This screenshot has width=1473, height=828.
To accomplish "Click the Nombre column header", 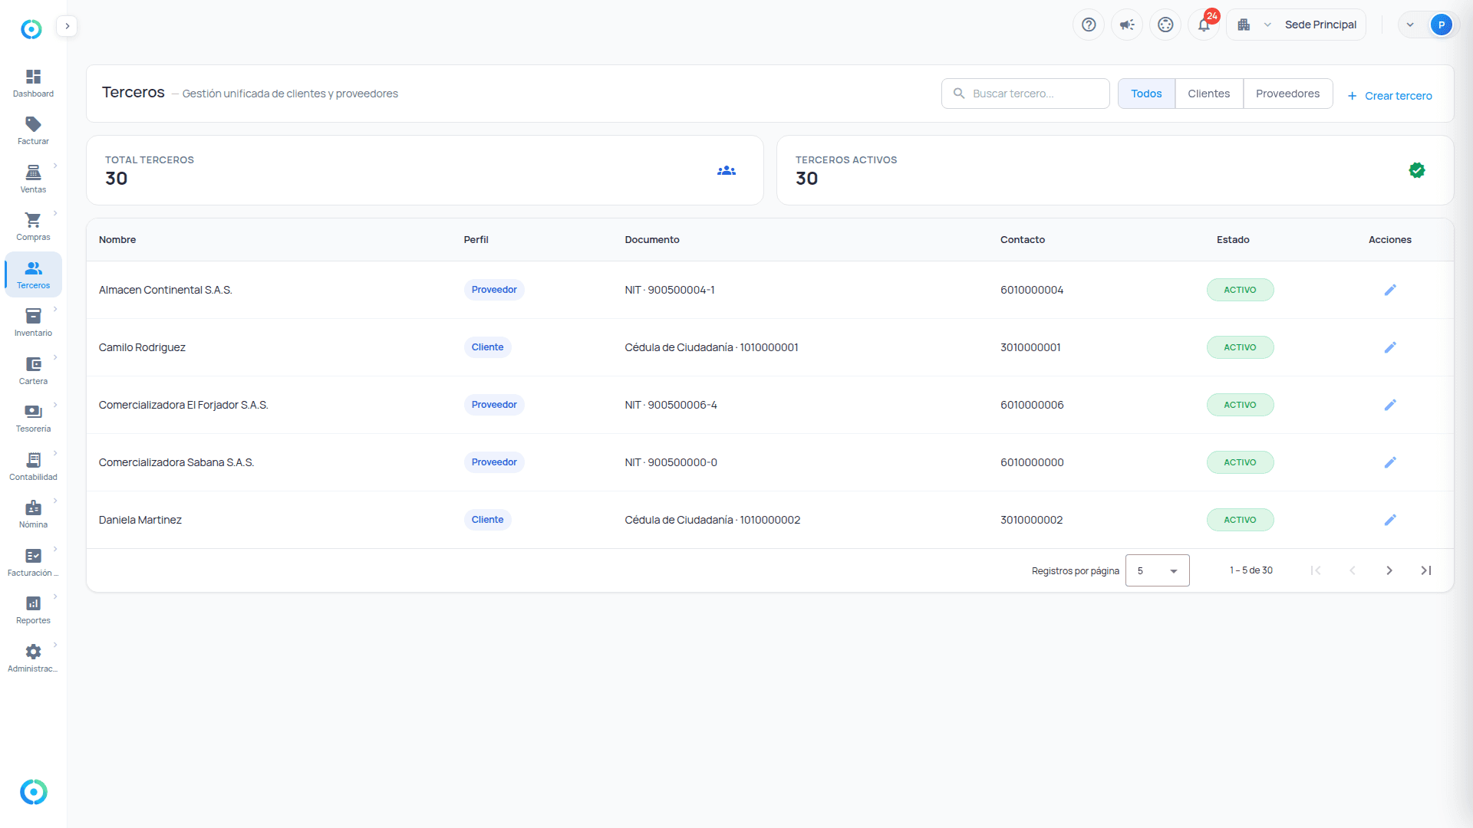I will coord(117,240).
